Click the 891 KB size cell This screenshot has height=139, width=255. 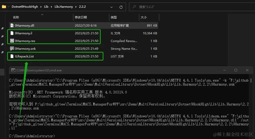[x=152, y=25]
